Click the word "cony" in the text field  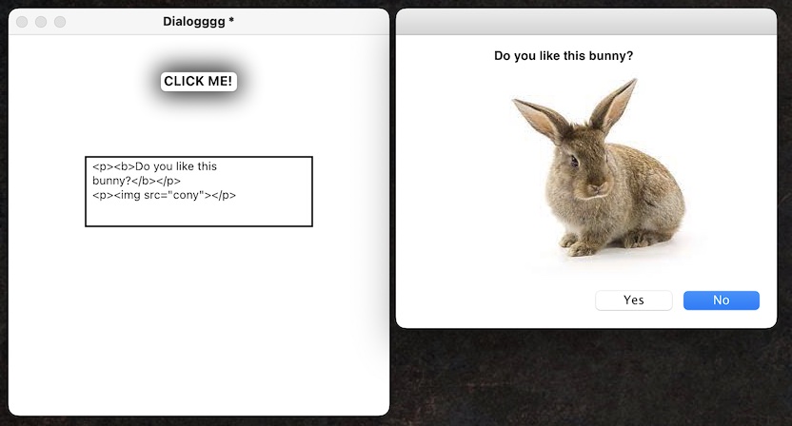(188, 195)
